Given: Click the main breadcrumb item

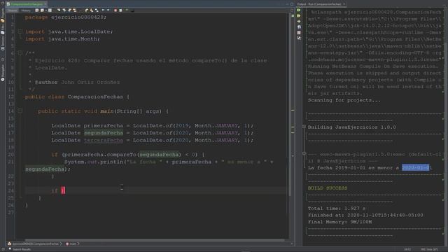Looking at the screenshot, I should point(71,244).
